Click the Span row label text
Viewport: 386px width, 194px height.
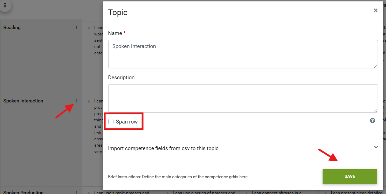(127, 121)
